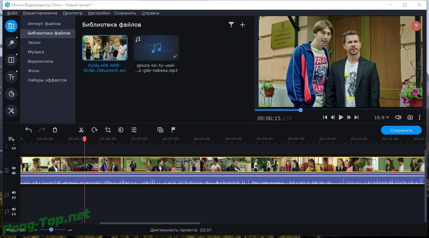429x238 pixels.
Task: Toggle link icon on titles track
Action: [14, 148]
